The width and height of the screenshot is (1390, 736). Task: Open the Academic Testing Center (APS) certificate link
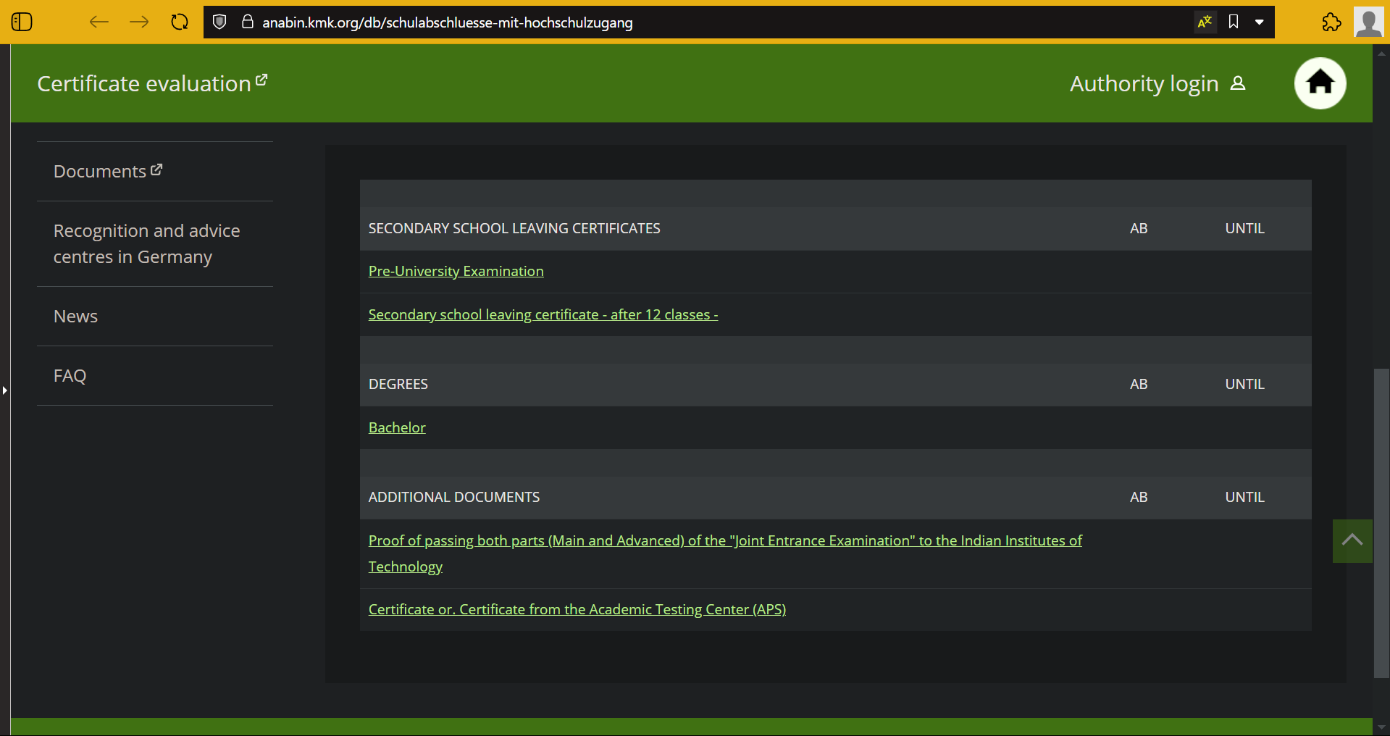pos(577,609)
